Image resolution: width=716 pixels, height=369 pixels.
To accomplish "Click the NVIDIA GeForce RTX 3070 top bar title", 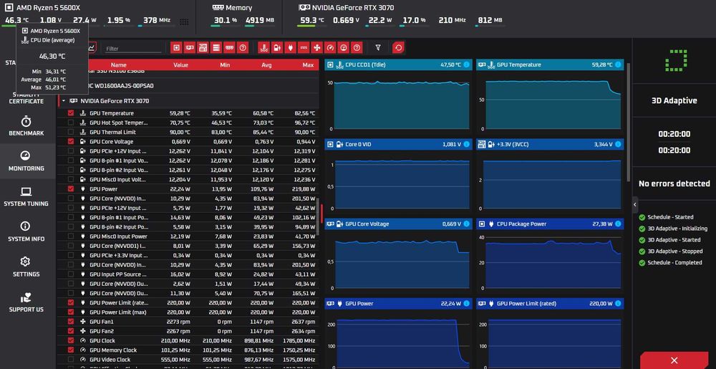I will [353, 7].
